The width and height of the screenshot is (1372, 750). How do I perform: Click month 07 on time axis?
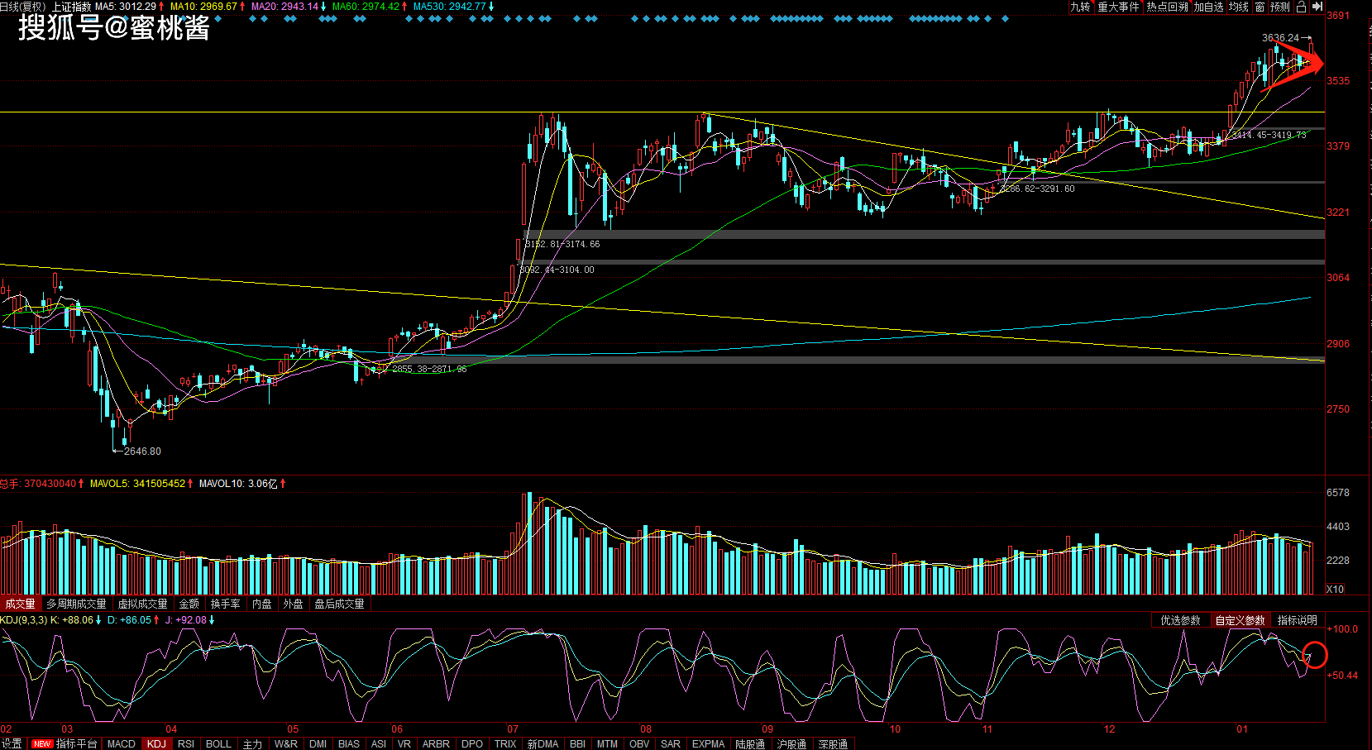[513, 729]
